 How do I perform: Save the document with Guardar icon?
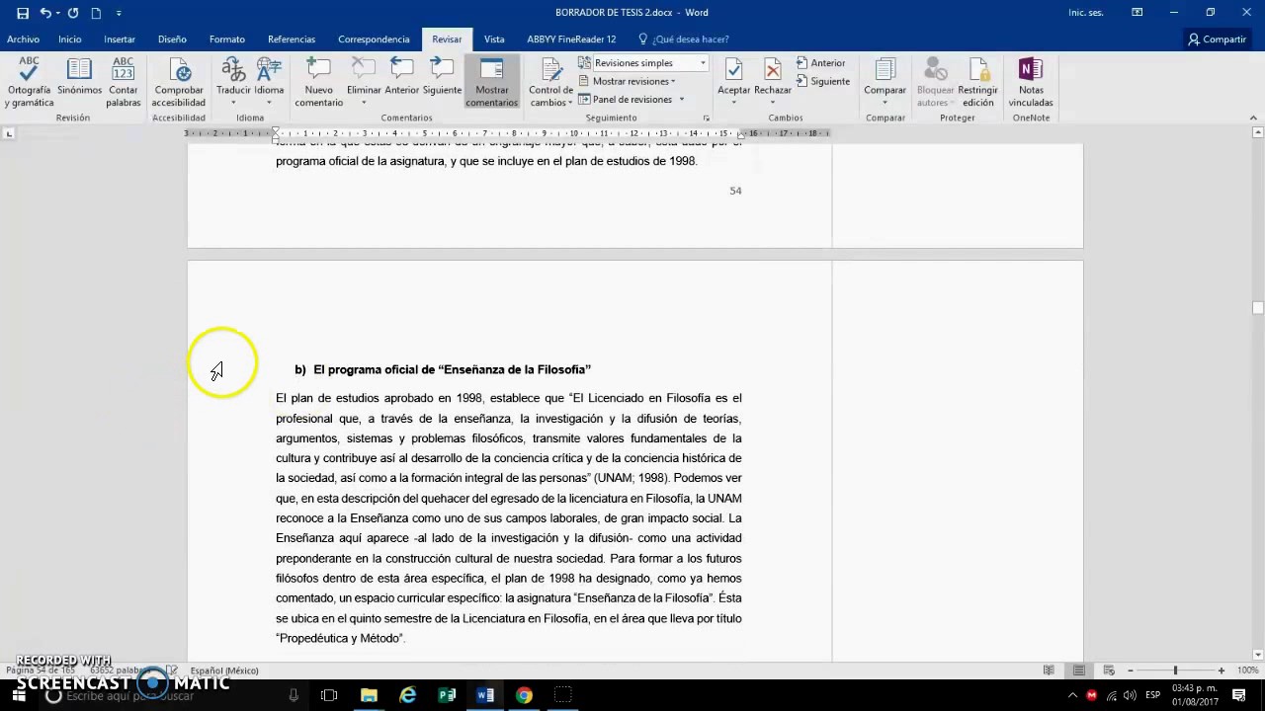click(22, 13)
